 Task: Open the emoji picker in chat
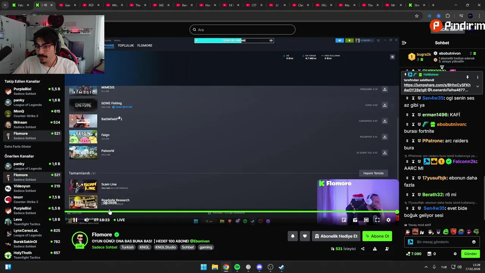tap(474, 242)
